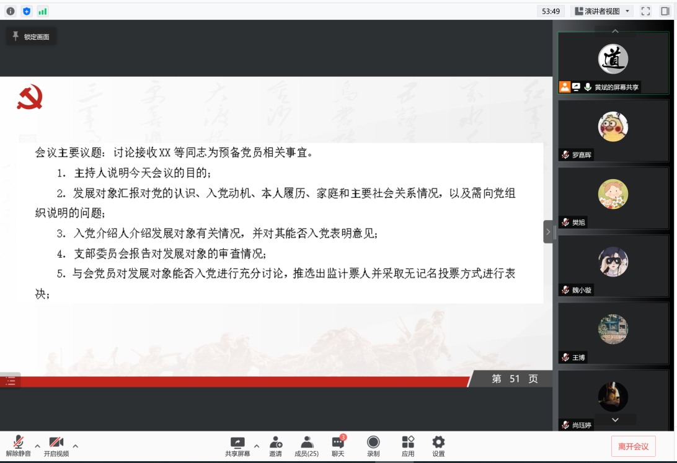Open the 演讲者视图 view dropdown
This screenshot has width=677, height=463.
601,11
